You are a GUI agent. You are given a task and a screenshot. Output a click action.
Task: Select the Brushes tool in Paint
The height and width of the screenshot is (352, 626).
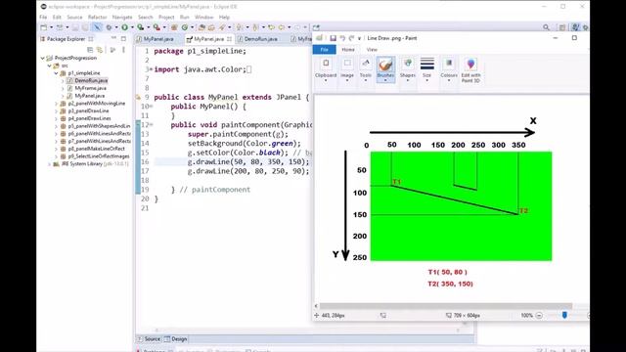pyautogui.click(x=385, y=69)
